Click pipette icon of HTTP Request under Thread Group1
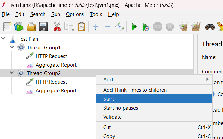The width and height of the screenshot is (223, 139). pyautogui.click(x=30, y=56)
